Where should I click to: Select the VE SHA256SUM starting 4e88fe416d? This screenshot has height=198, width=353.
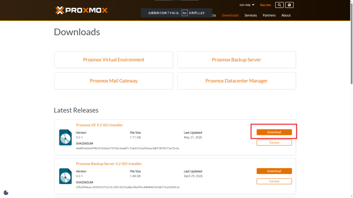pyautogui.click(x=128, y=148)
